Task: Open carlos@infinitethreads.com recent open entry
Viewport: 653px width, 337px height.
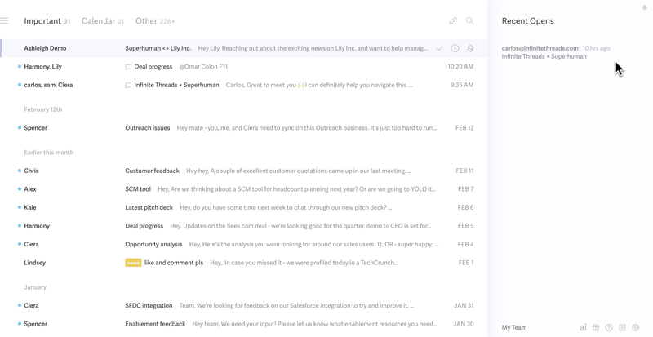Action: point(556,52)
